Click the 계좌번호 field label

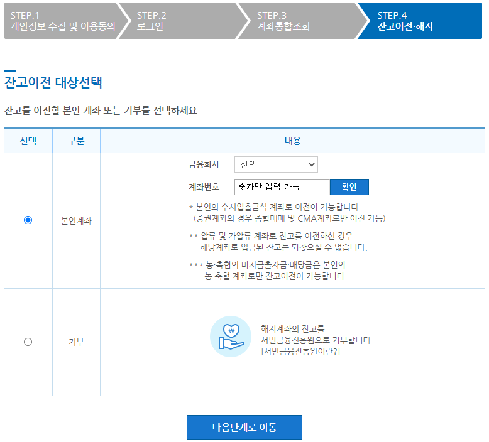[204, 187]
